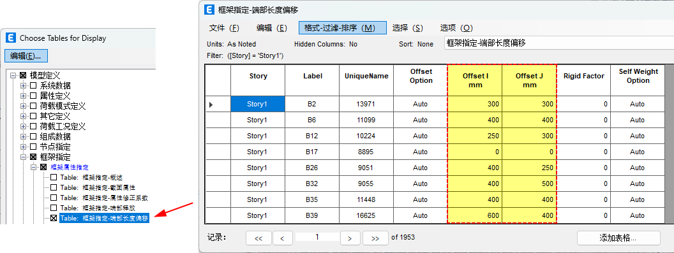Expand the 其它定义 tree node
Viewport: 674px width, 253px height.
click(23, 116)
